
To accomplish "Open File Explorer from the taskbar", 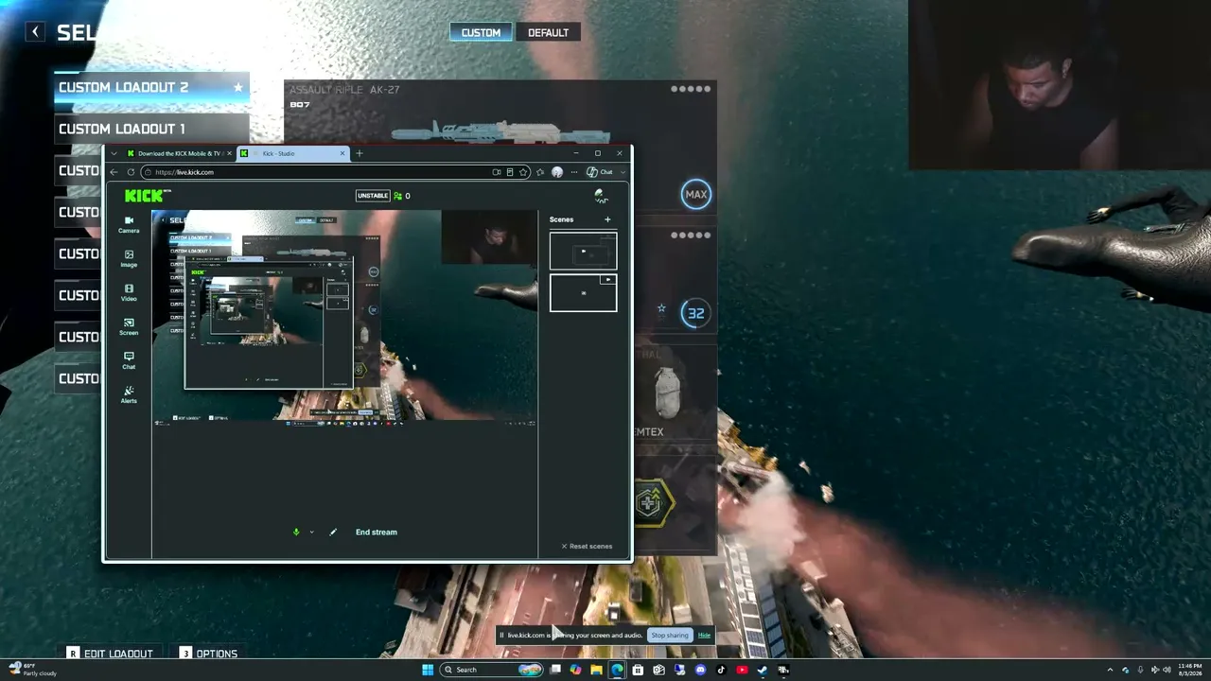I will (x=596, y=670).
